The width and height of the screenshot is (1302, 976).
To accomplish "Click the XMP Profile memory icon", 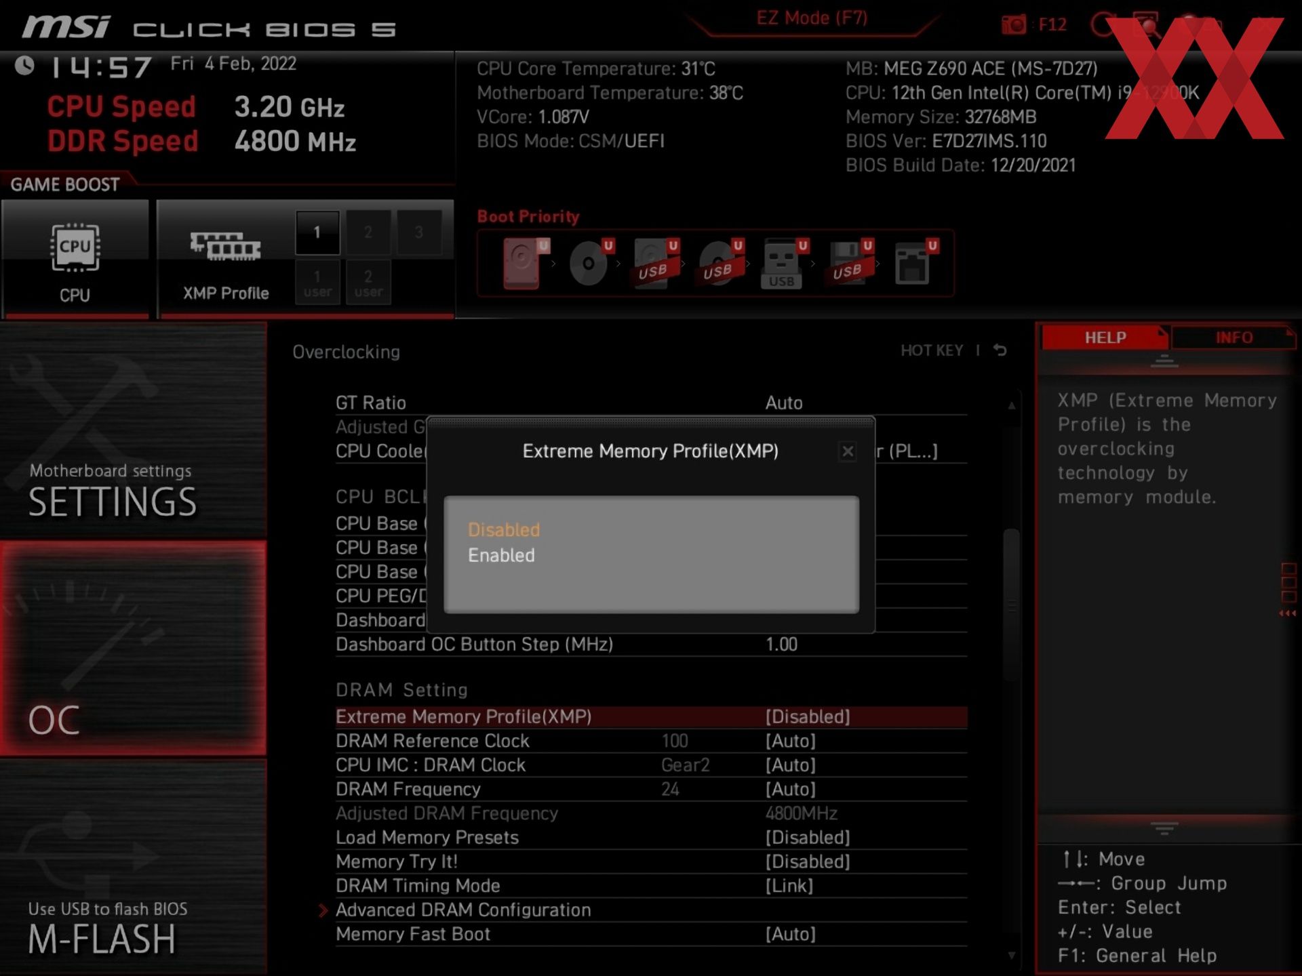I will 226,247.
